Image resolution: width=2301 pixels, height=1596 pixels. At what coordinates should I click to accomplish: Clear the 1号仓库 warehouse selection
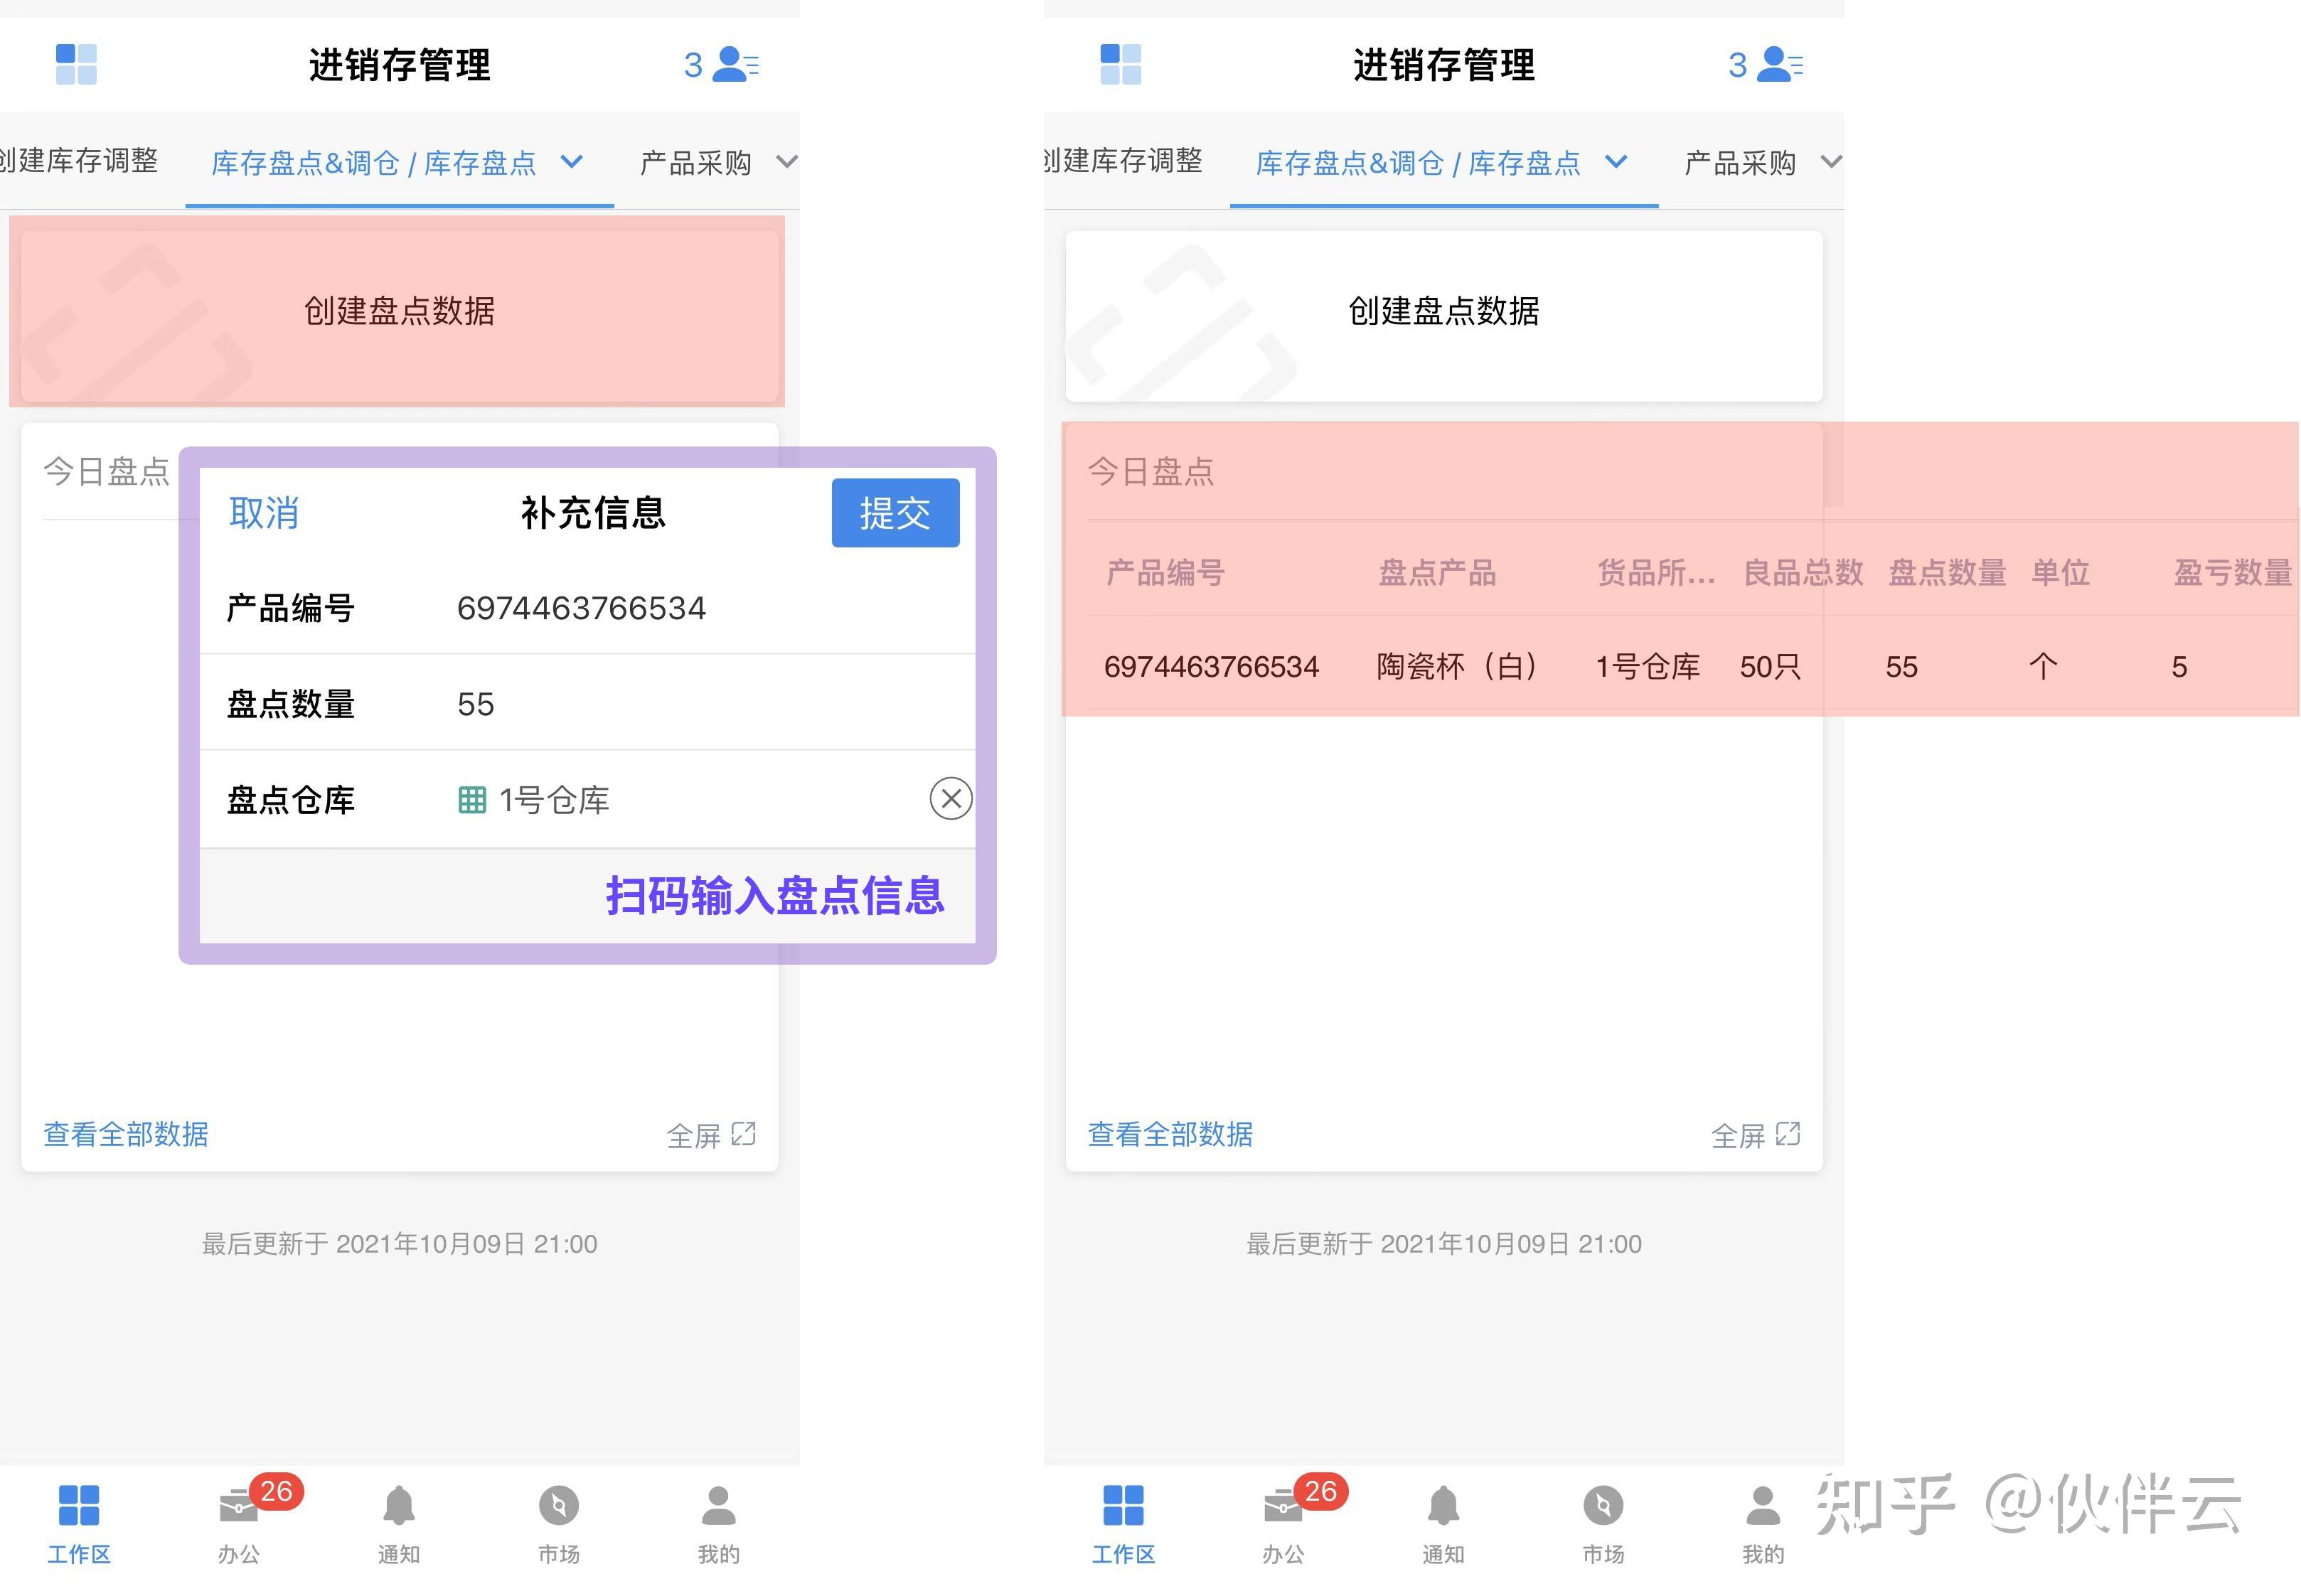[x=950, y=798]
